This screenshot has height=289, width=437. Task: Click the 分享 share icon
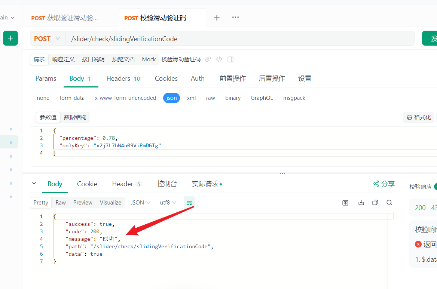coord(383,184)
